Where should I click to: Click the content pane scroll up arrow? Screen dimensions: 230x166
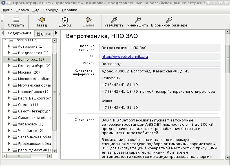pyautogui.click(x=227, y=32)
